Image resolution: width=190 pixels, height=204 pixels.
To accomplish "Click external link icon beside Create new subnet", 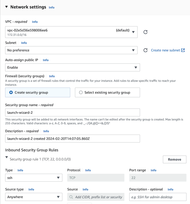I will pyautogui.click(x=183, y=50).
